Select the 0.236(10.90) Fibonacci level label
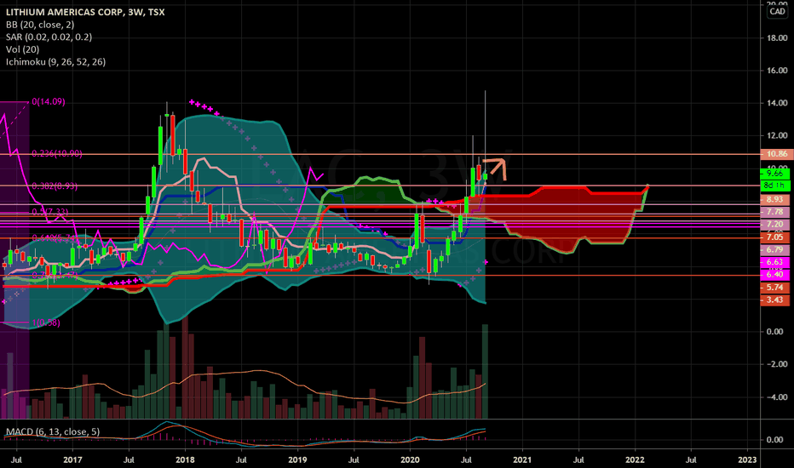 pyautogui.click(x=57, y=153)
